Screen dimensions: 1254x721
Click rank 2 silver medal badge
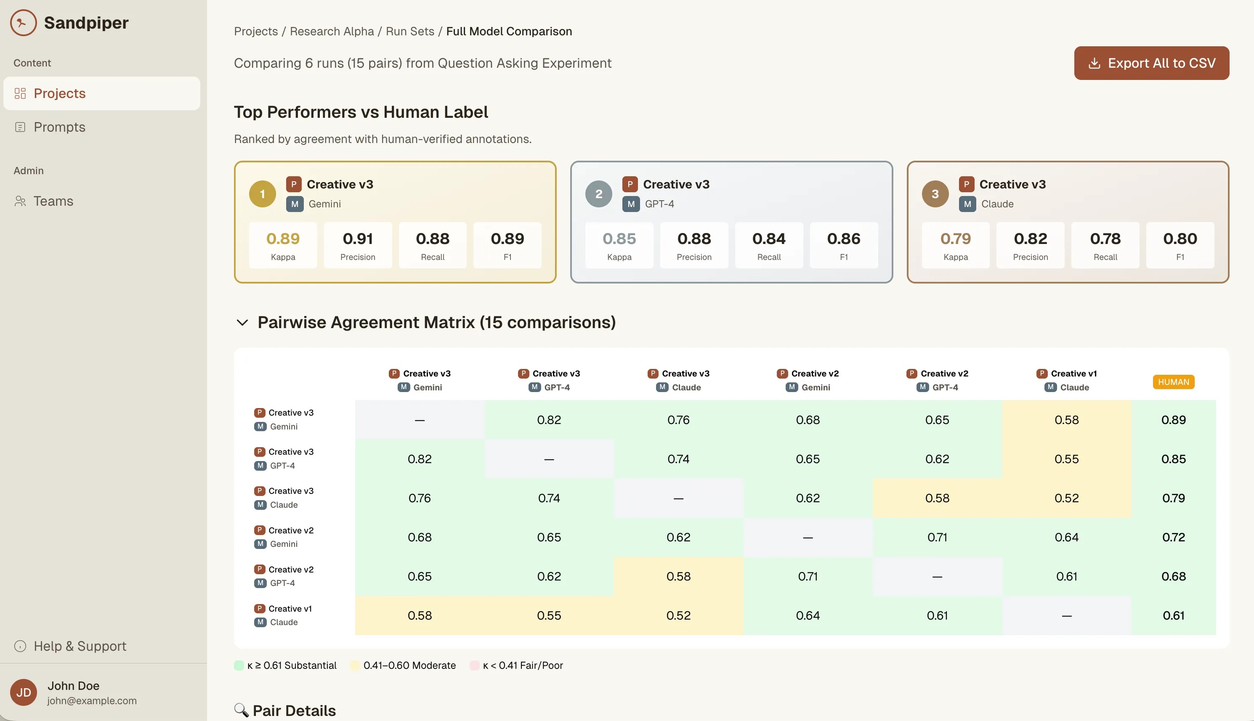599,194
